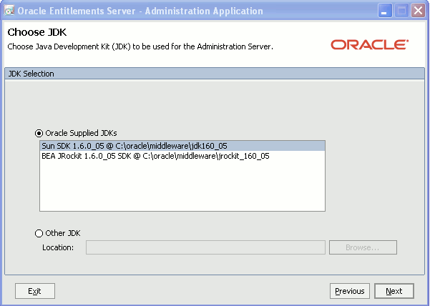Click the Exit button
This screenshot has height=306, width=430.
tap(35, 291)
